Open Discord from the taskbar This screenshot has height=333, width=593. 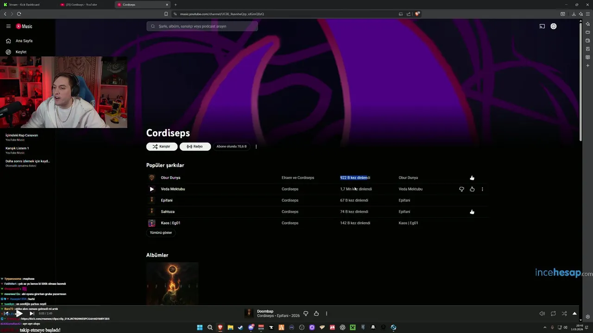click(251, 327)
